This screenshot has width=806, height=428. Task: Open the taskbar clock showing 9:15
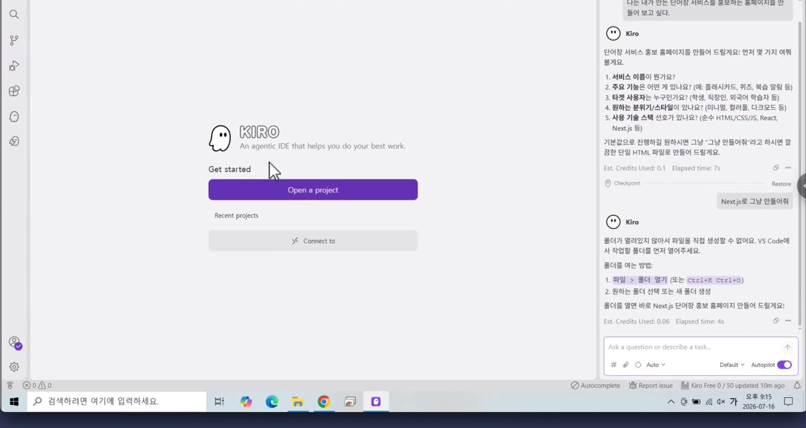click(x=758, y=402)
